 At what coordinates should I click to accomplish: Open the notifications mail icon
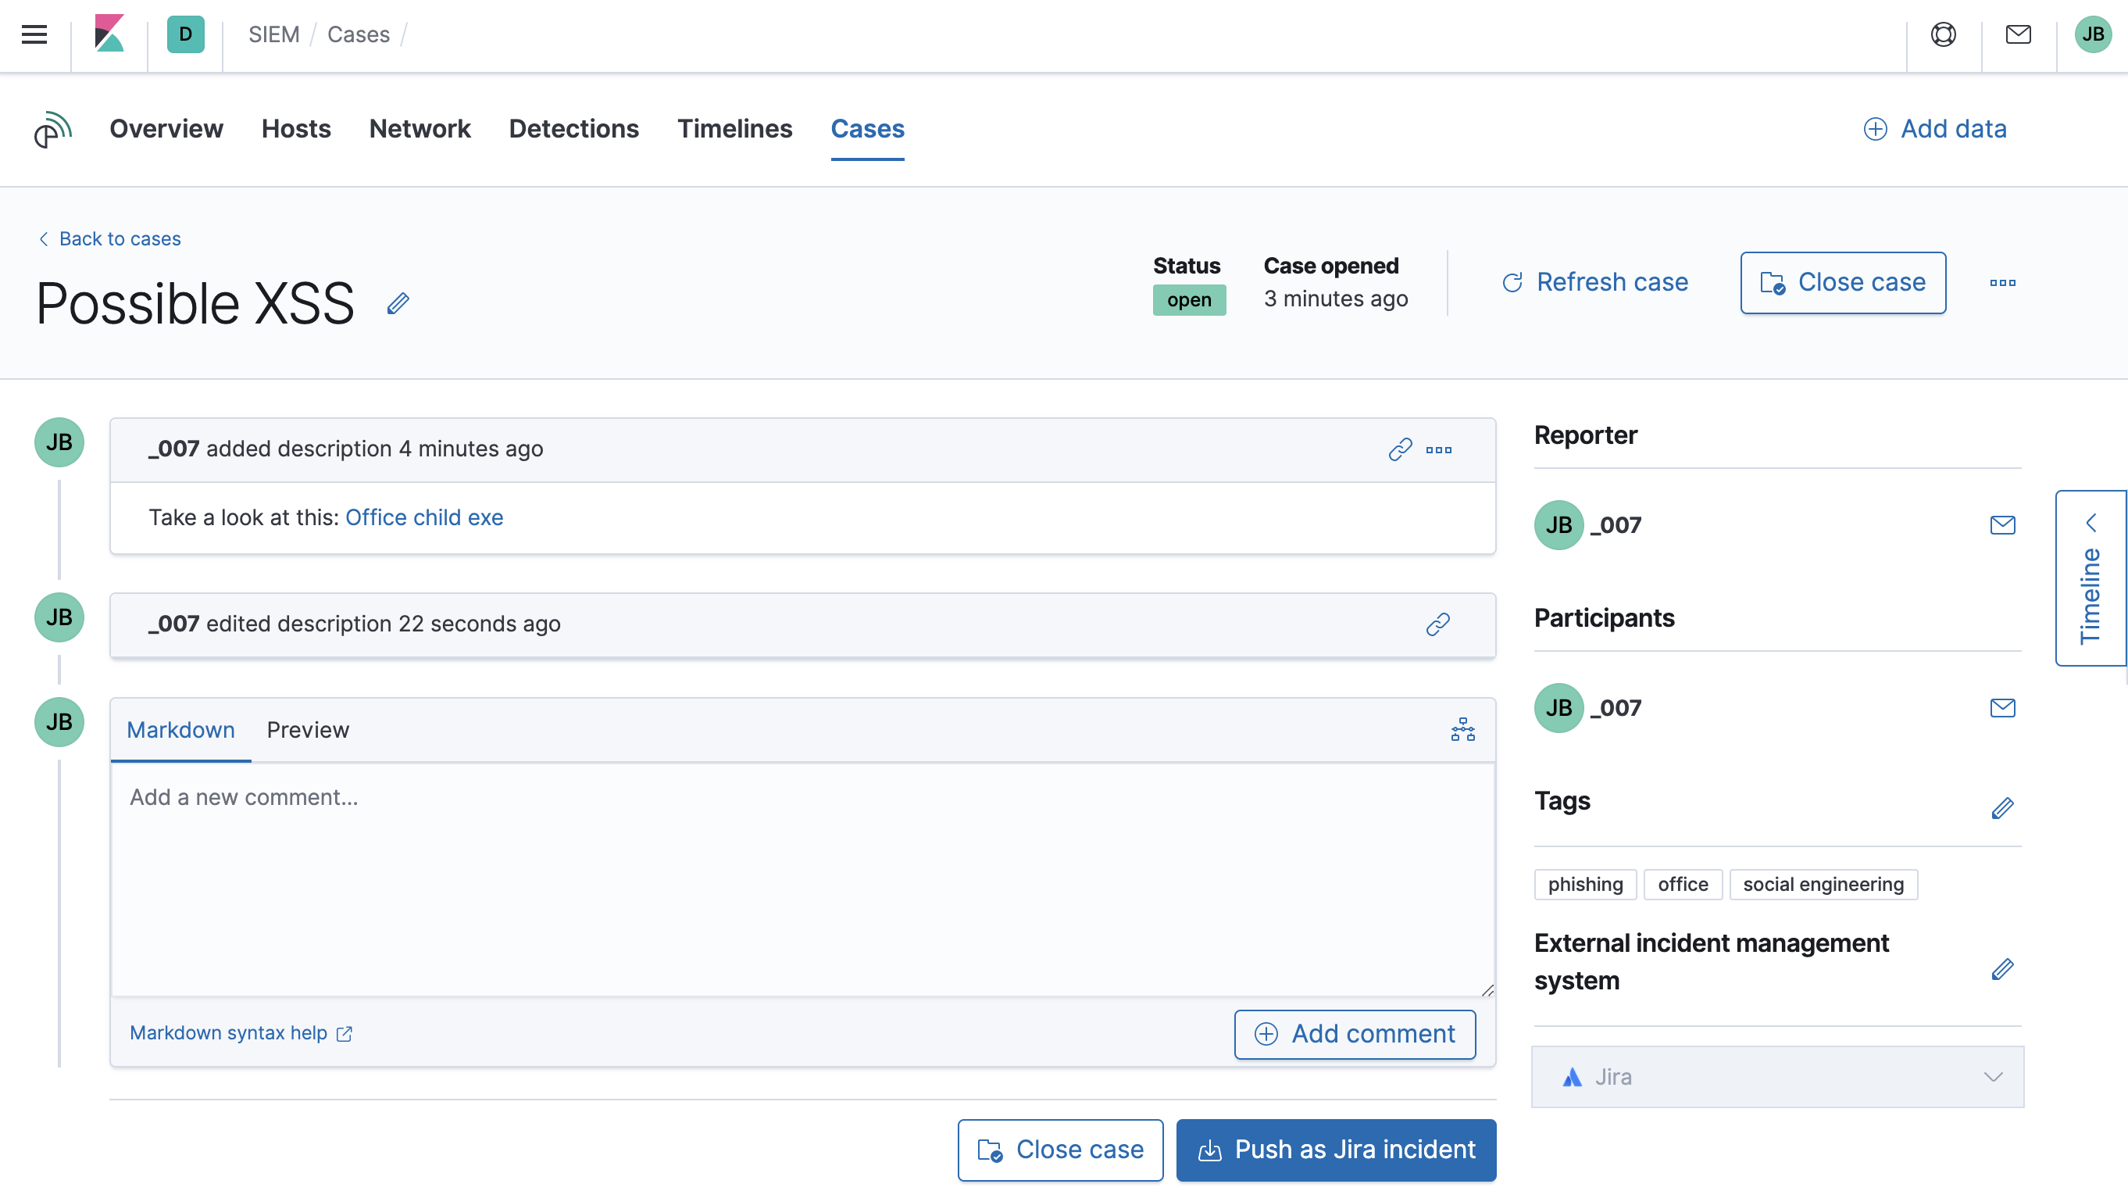[x=2017, y=34]
